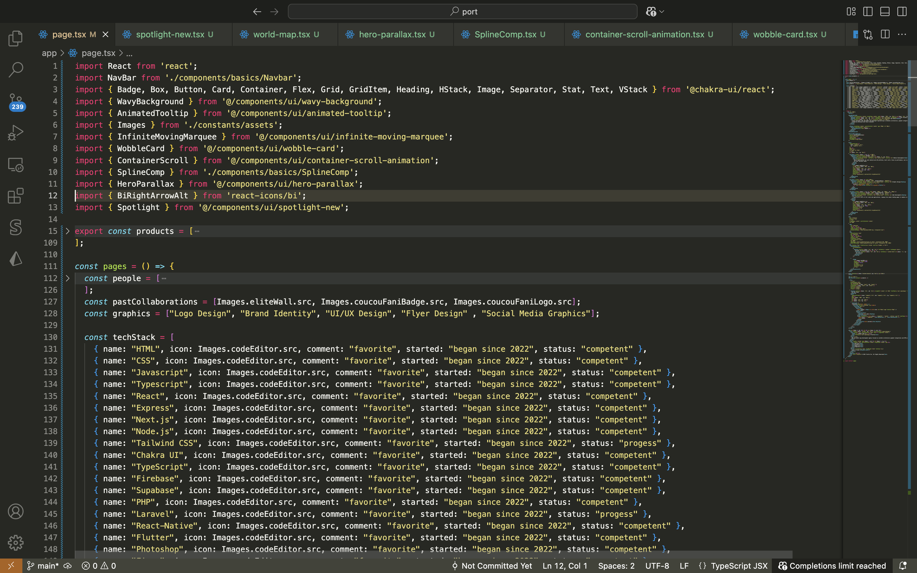The image size is (917, 573).
Task: Click the horizontal scrollbar of the editor
Action: click(433, 554)
